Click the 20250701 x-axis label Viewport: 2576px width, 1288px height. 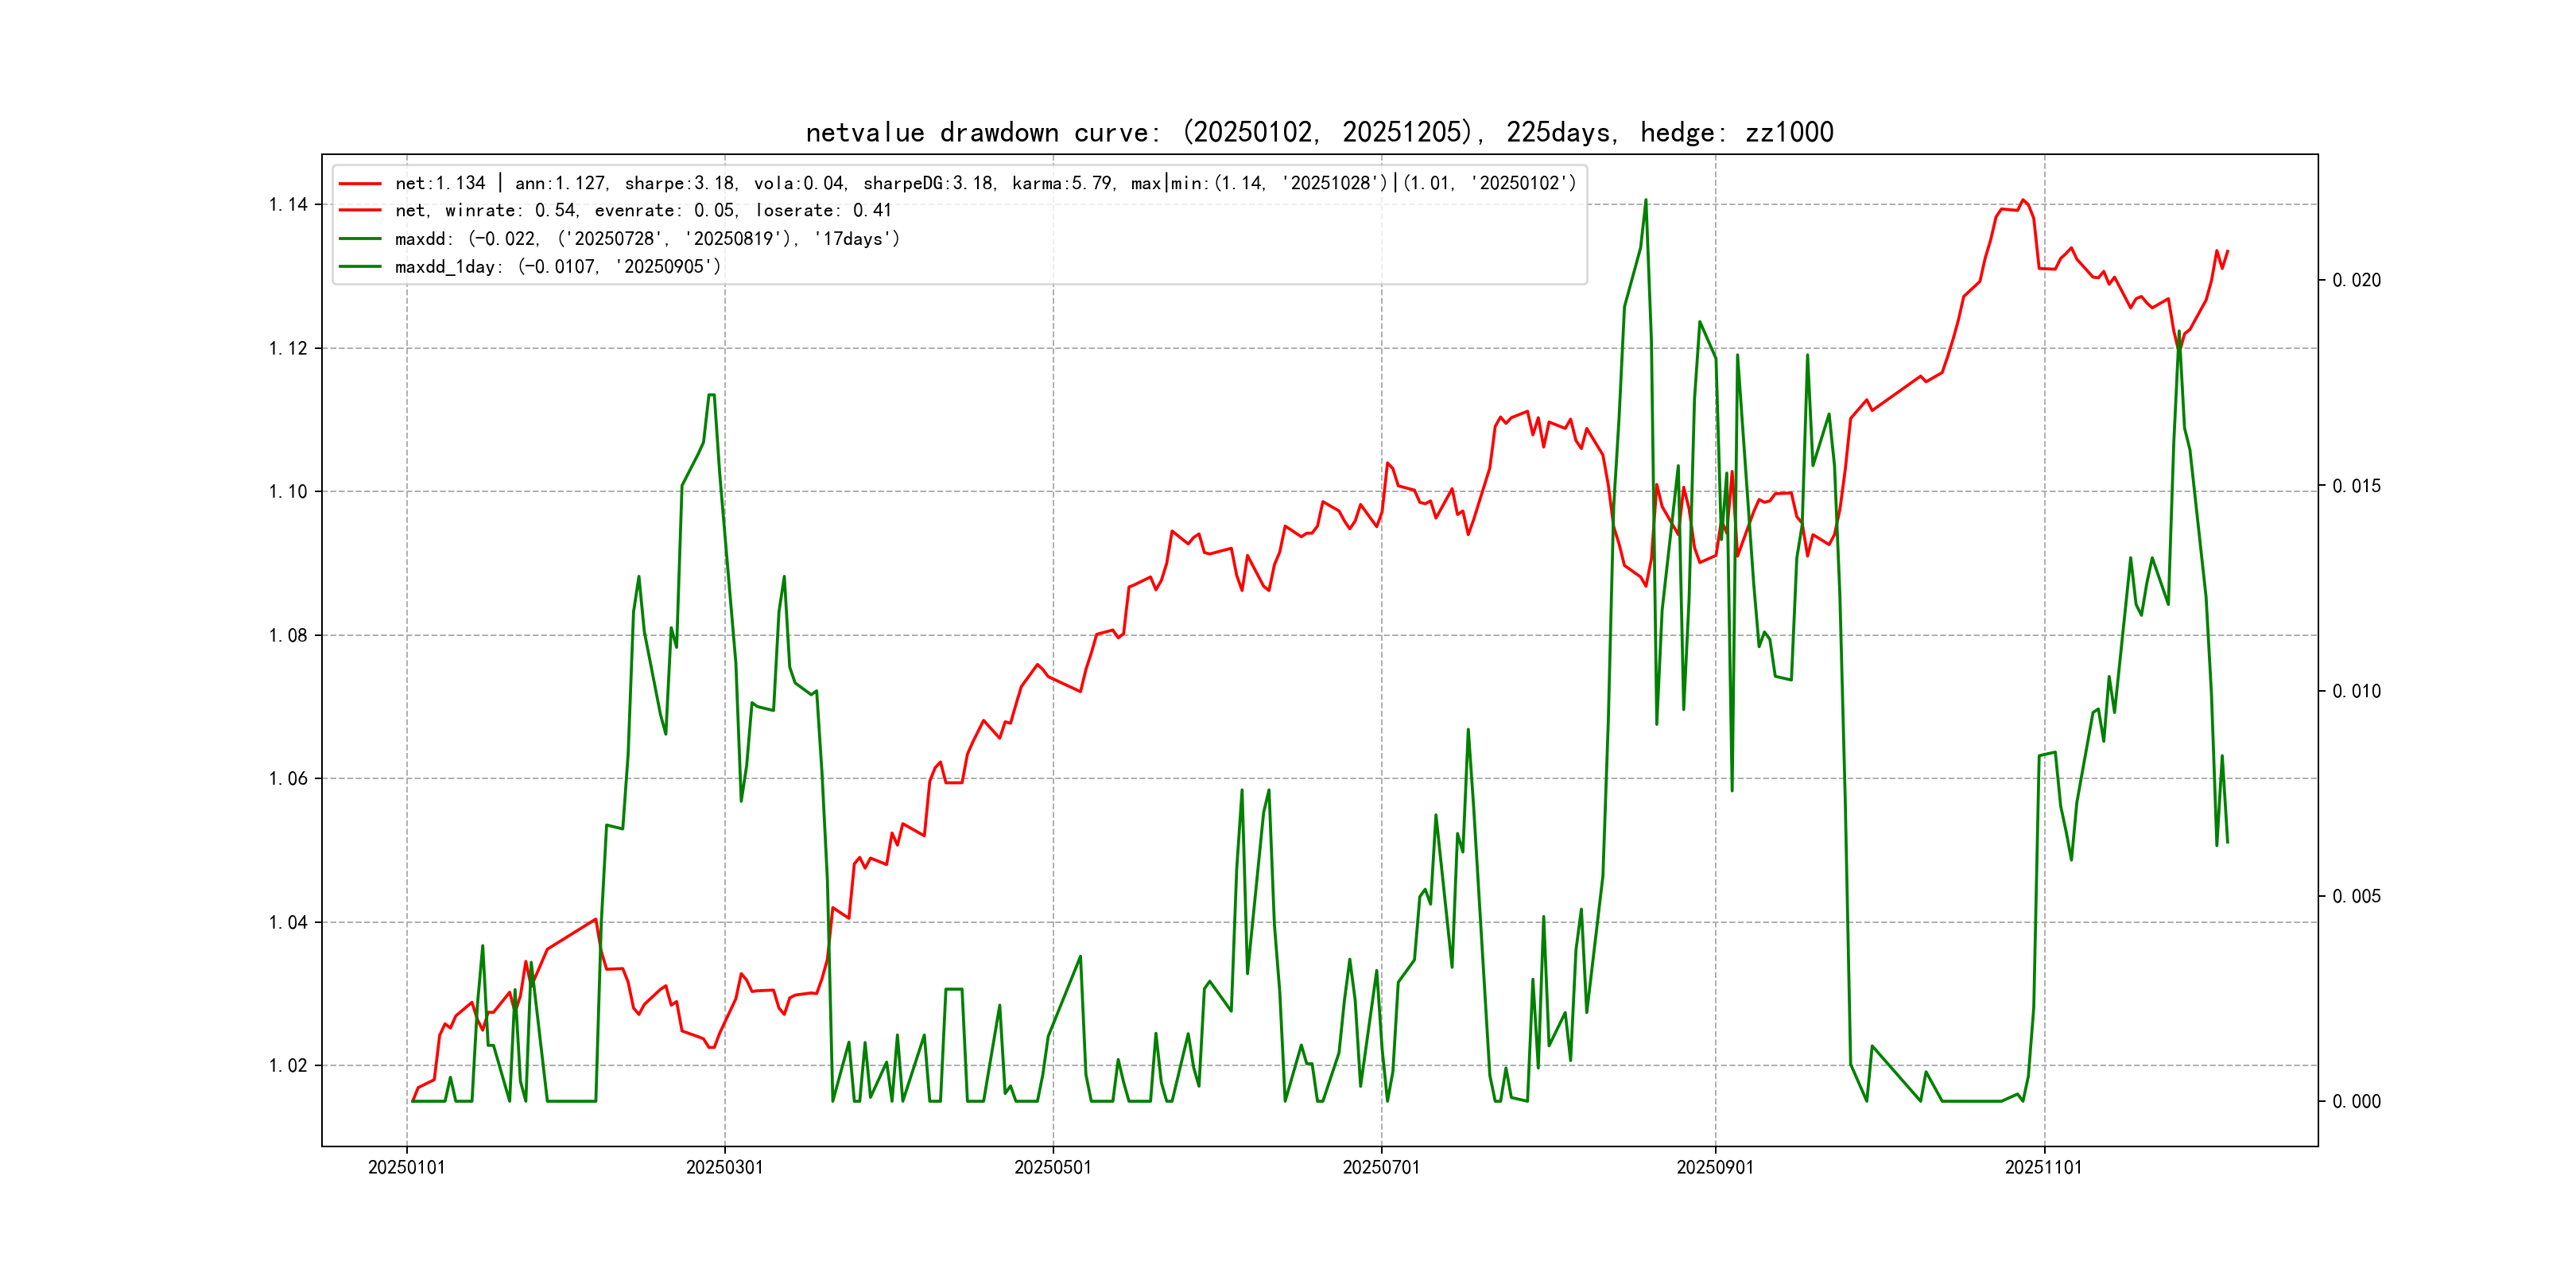[x=1381, y=1167]
